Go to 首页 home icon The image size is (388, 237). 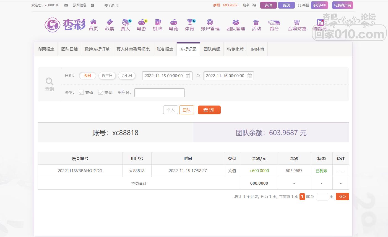[93, 22]
